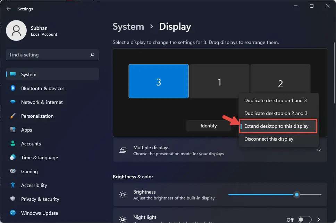336x223 pixels.
Task: Click the Brightness slider thumb
Action: coord(296,195)
